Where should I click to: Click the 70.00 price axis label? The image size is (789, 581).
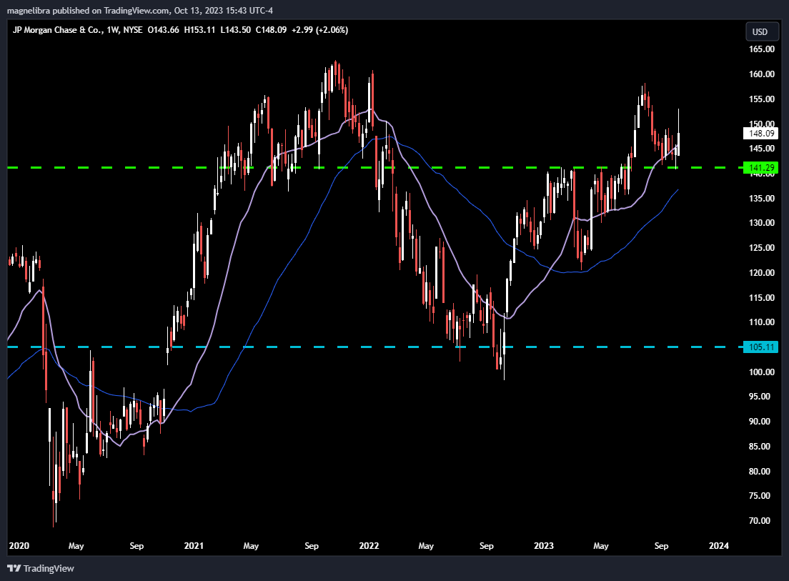tap(760, 521)
